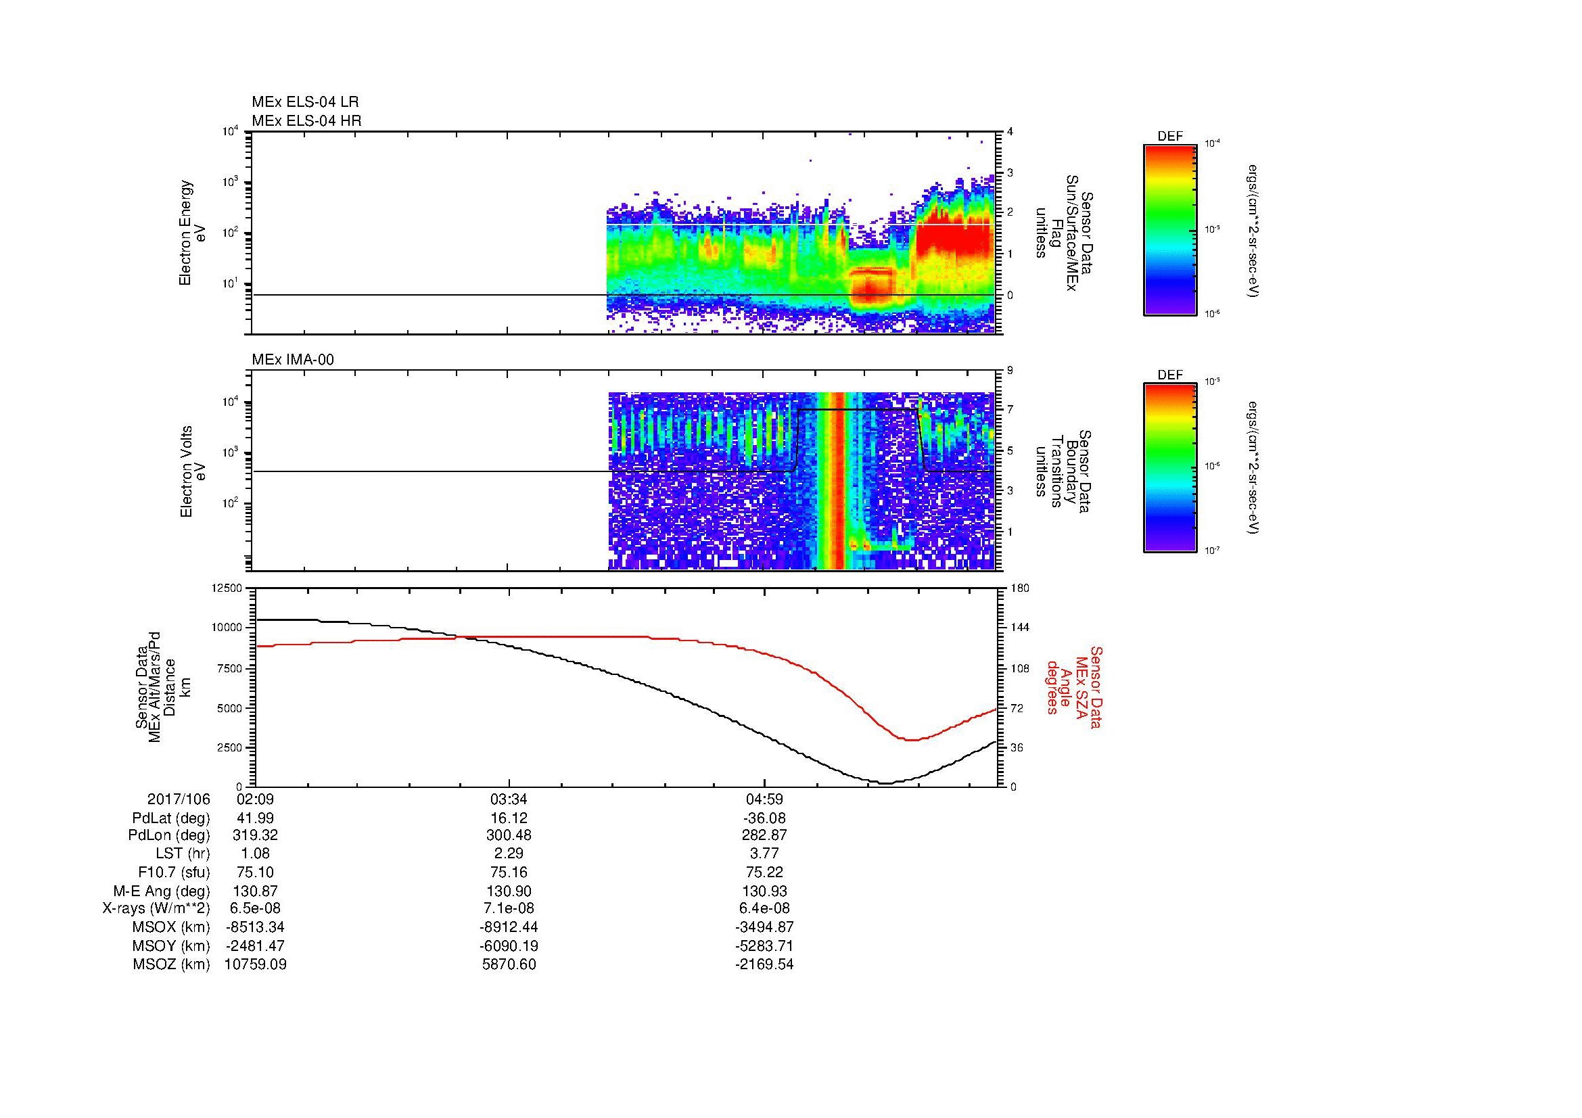Click the time tick label "02:09"
Image resolution: width=1582 pixels, height=1118 pixels.
255,799
